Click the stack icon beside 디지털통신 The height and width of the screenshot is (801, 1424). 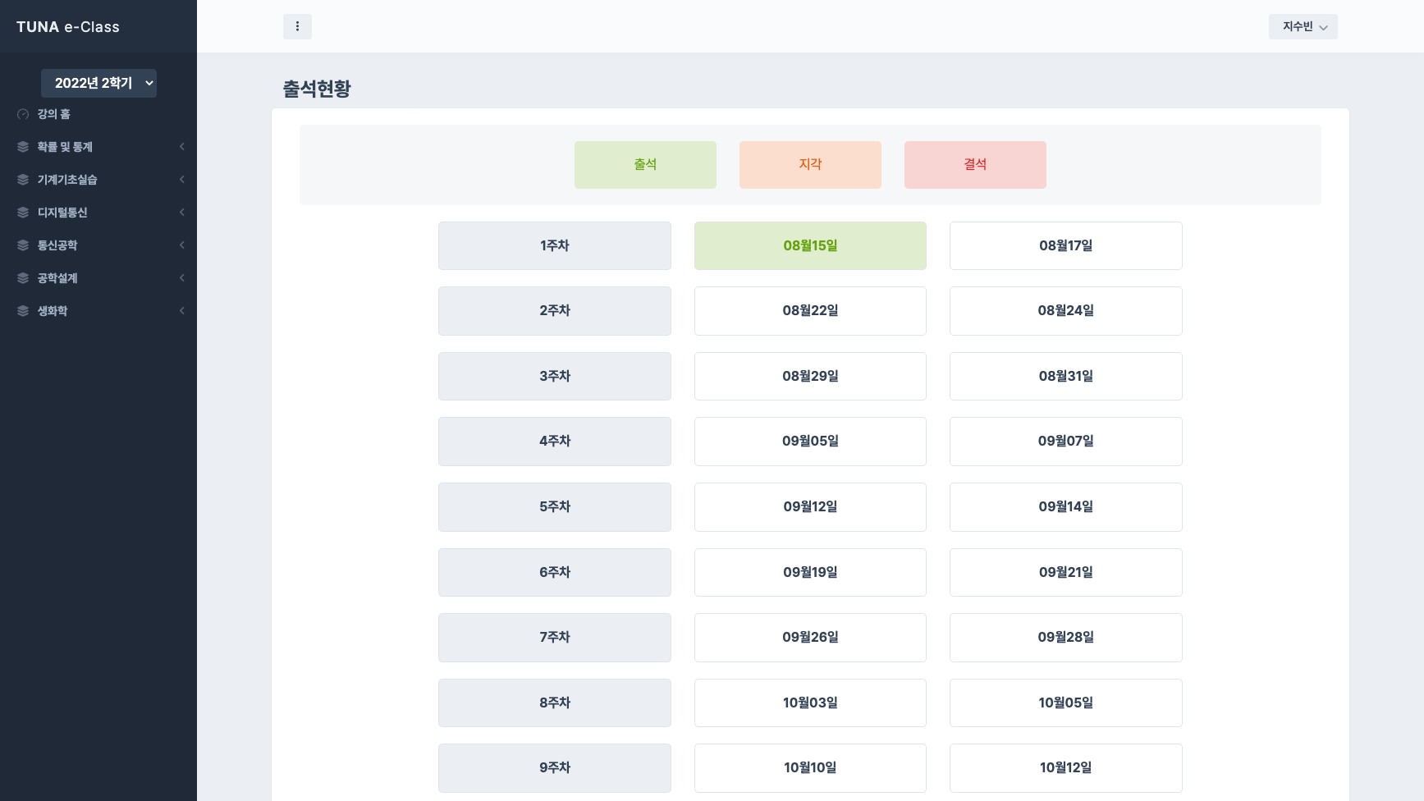coord(23,213)
